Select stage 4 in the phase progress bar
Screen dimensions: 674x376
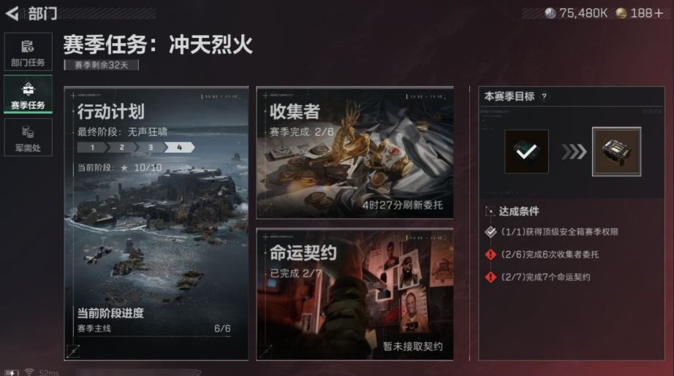pos(180,147)
